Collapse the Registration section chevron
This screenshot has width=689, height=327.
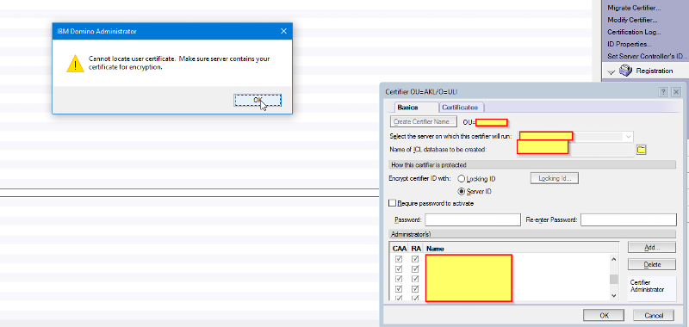click(x=611, y=71)
